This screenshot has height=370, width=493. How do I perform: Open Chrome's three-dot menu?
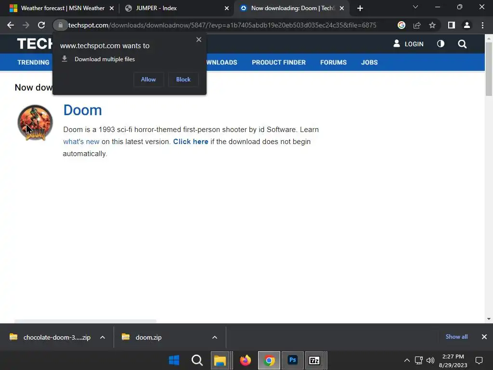(482, 25)
